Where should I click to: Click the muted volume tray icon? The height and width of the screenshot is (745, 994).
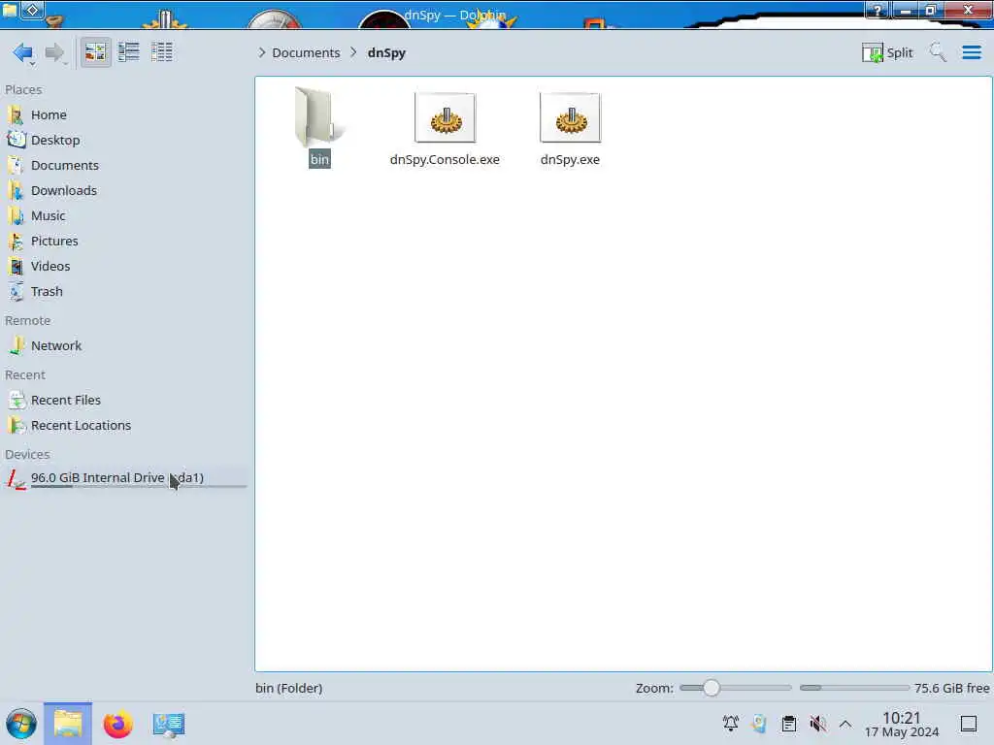coord(817,723)
